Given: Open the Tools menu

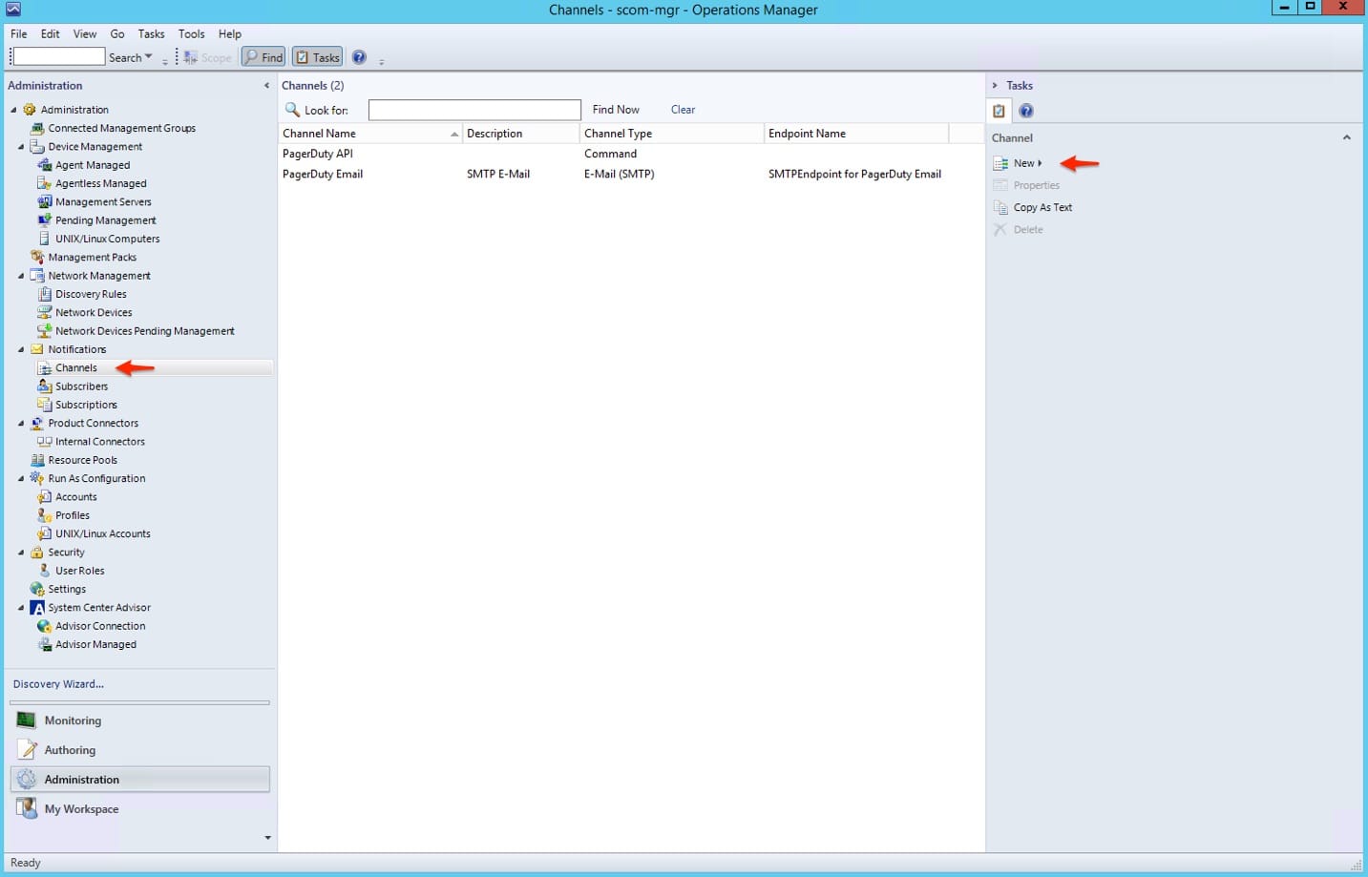Looking at the screenshot, I should 192,33.
